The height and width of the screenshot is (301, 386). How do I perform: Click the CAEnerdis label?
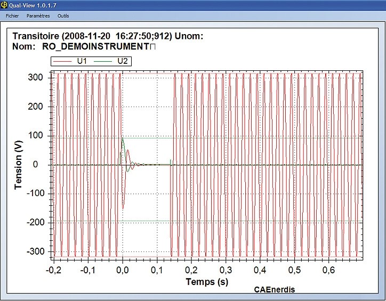275,290
